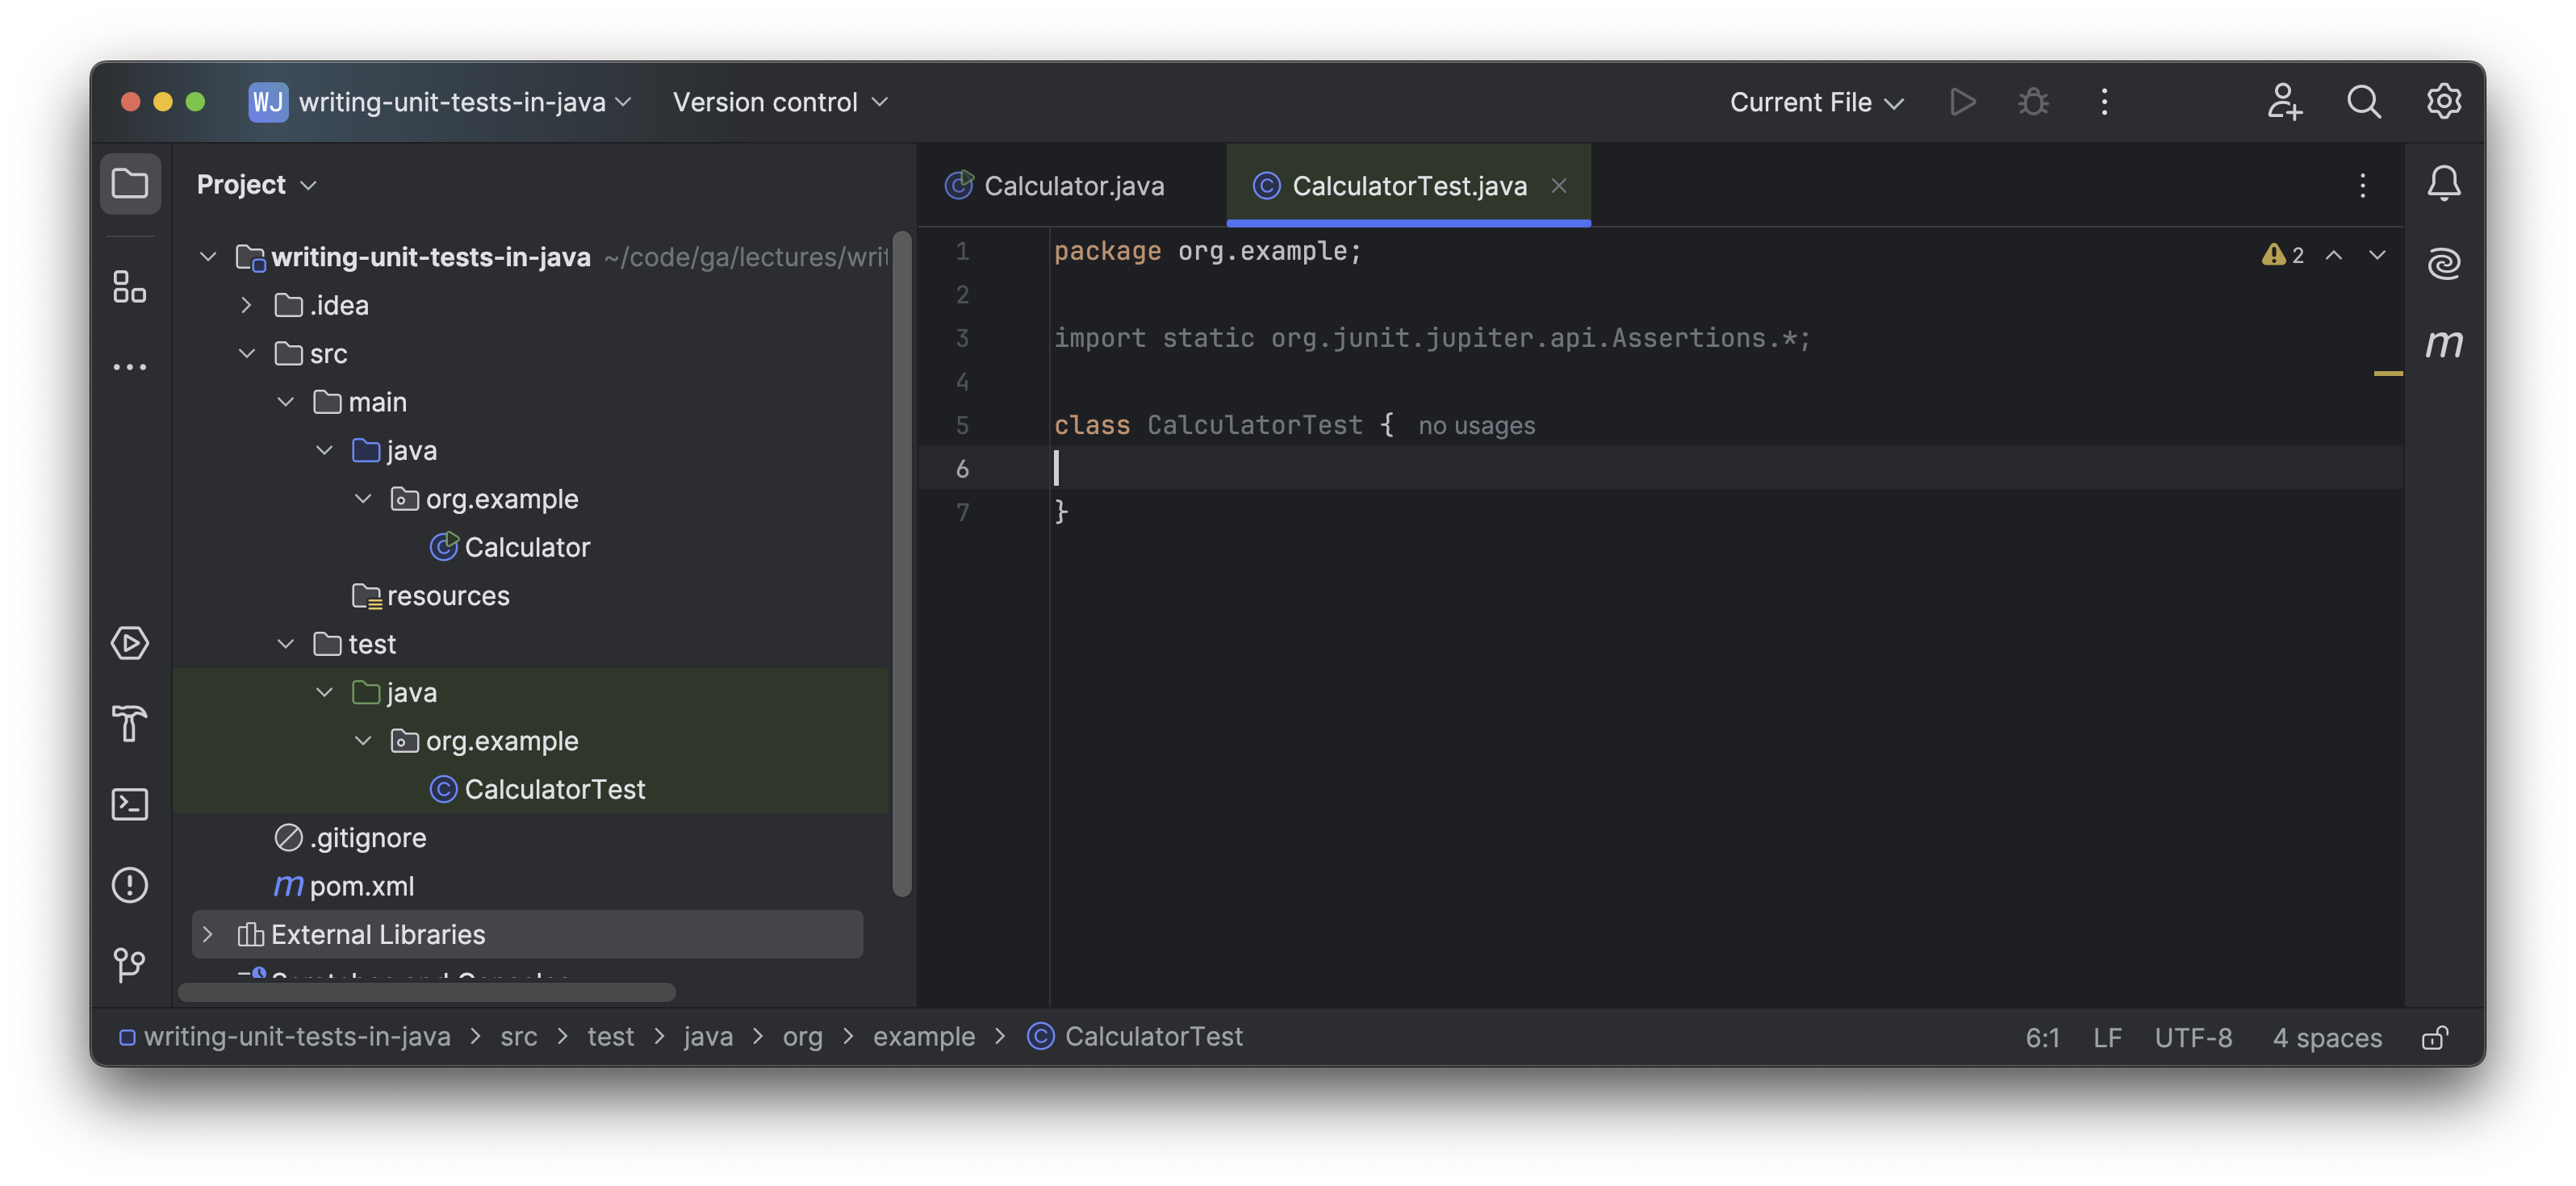
Task: Collapse the src folder
Action: [247, 353]
